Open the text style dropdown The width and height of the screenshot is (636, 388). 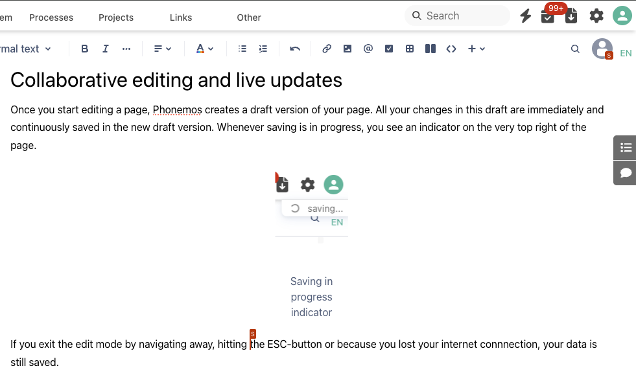(x=26, y=49)
